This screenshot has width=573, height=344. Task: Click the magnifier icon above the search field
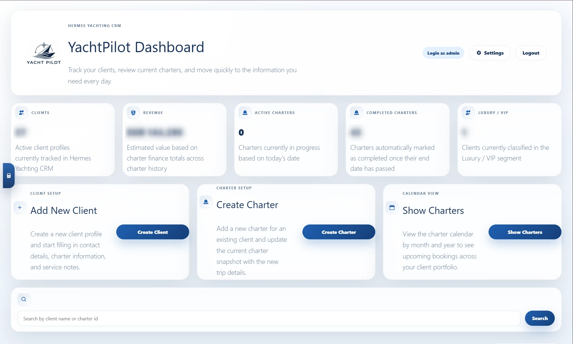click(24, 299)
